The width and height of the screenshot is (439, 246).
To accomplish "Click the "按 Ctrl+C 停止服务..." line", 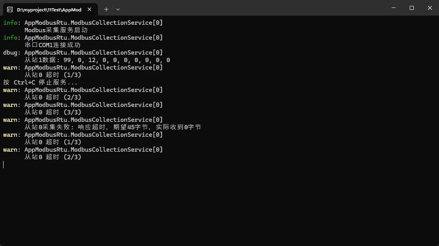I will (x=40, y=83).
